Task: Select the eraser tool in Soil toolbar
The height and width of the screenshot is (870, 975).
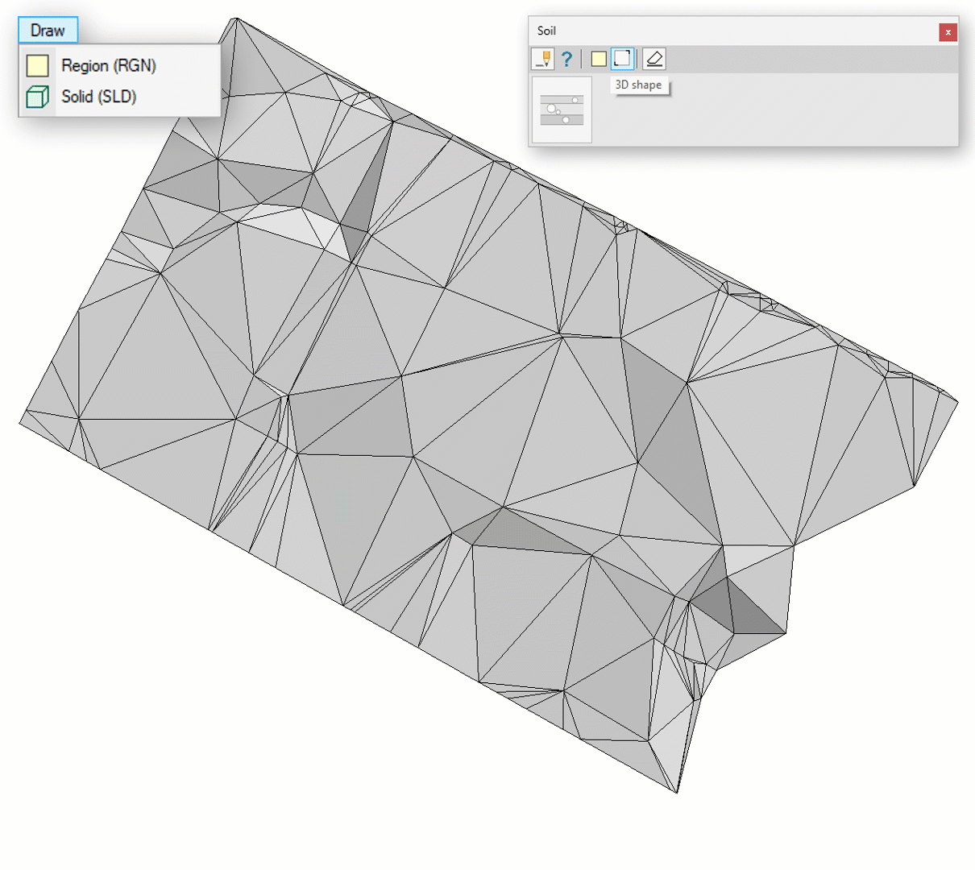Action: (654, 59)
